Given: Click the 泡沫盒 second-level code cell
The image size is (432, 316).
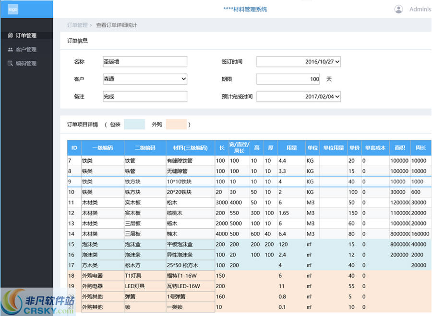Looking at the screenshot, I should [x=145, y=244].
